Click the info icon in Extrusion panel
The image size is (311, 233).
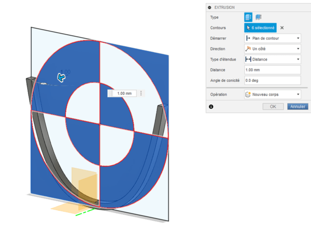pyautogui.click(x=211, y=106)
